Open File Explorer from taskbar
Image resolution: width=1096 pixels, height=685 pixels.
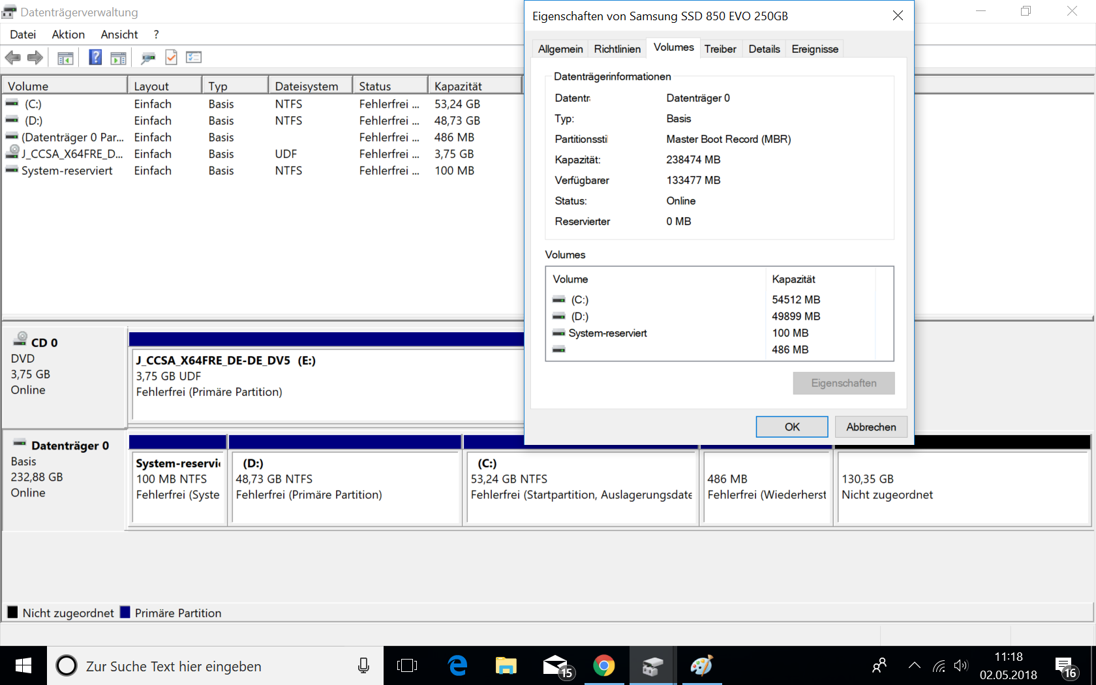(x=506, y=665)
